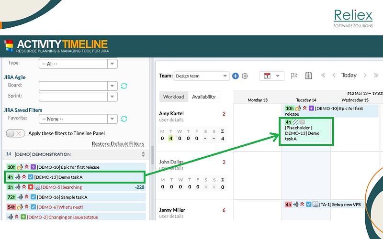This screenshot has width=383, height=239.
Task: Click the red 54h estimate badge
Action: coord(11,207)
